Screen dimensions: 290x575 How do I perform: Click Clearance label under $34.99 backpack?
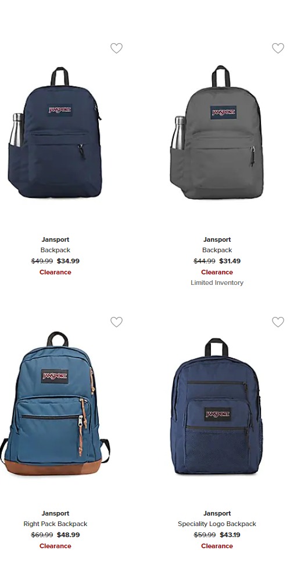tap(55, 272)
